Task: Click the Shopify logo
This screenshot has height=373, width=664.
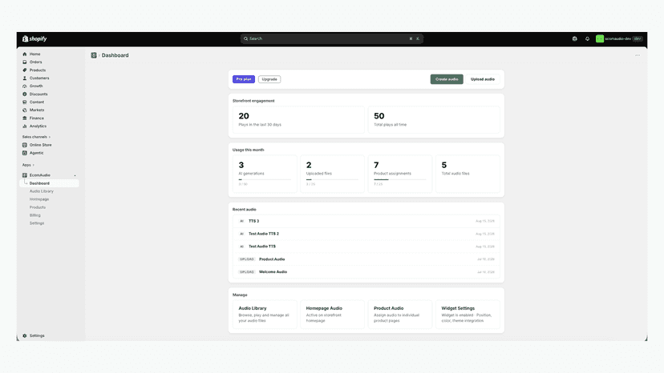Action: tap(34, 38)
